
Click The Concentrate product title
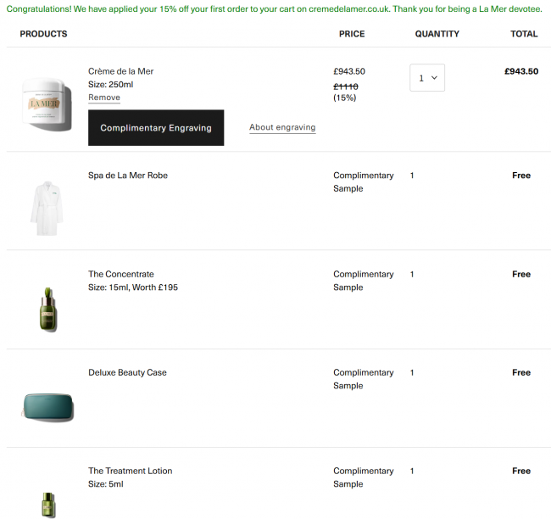121,274
